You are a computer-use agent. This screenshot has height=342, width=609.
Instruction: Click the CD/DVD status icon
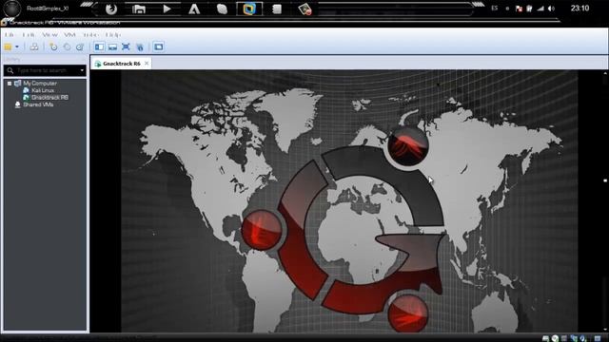click(555, 338)
